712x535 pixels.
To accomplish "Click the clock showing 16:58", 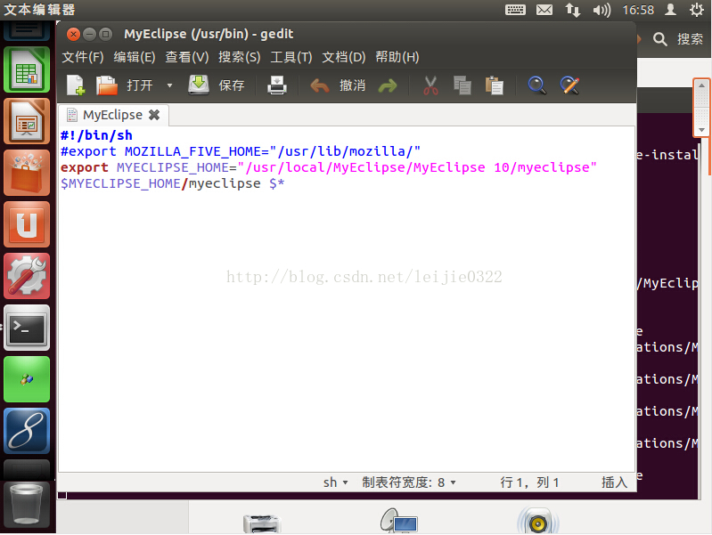I will point(638,10).
